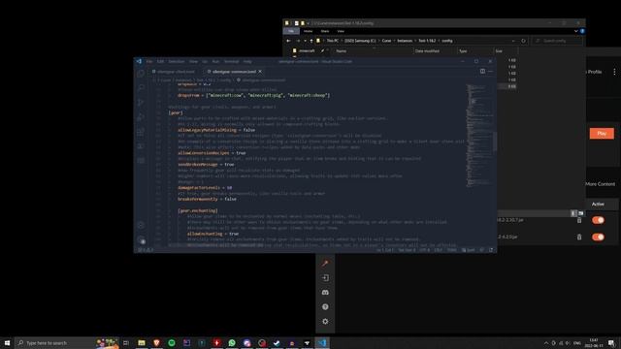Viewport: 621px width, 349px height.
Task: Open Source Control in VS Code activity bar
Action: coord(141,103)
